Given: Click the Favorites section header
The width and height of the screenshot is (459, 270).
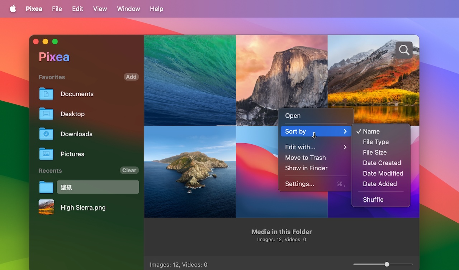Looking at the screenshot, I should point(52,77).
